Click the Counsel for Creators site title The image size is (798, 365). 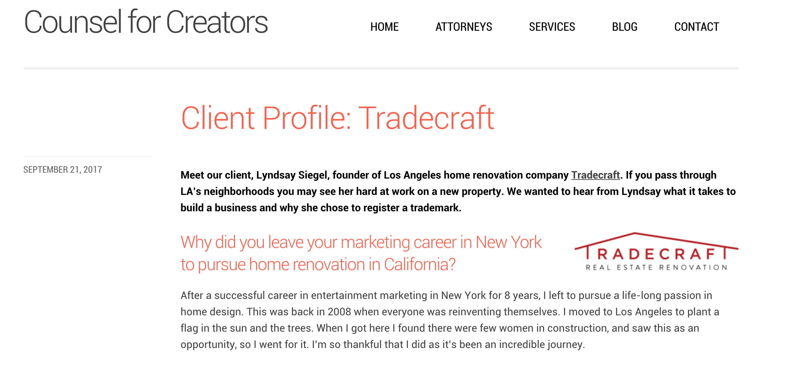point(146,22)
